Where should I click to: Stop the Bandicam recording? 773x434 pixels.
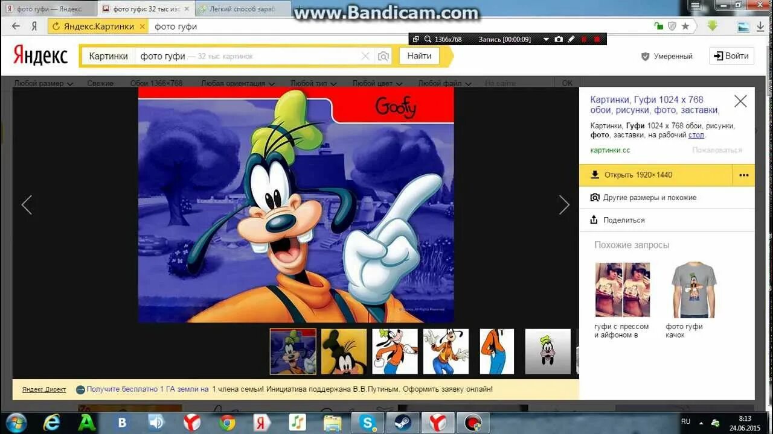tap(597, 39)
